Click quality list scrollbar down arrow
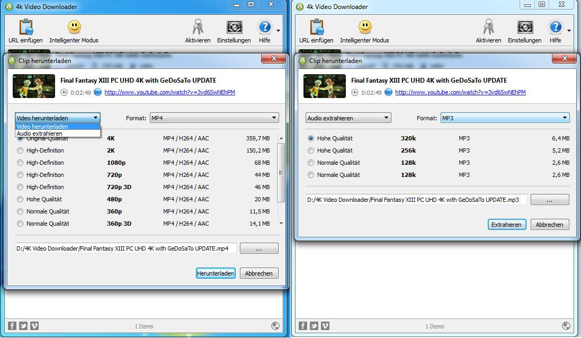Screen dimensions: 581x338 [281, 224]
